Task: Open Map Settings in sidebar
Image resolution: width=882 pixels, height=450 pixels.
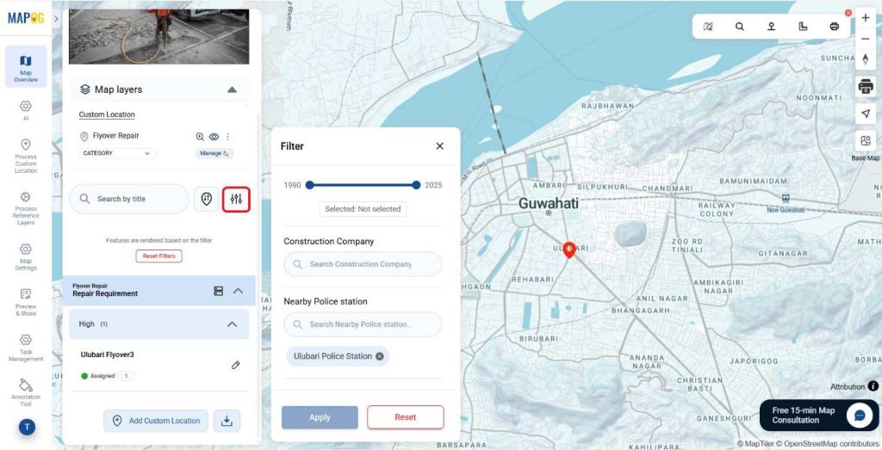Action: coord(26,256)
